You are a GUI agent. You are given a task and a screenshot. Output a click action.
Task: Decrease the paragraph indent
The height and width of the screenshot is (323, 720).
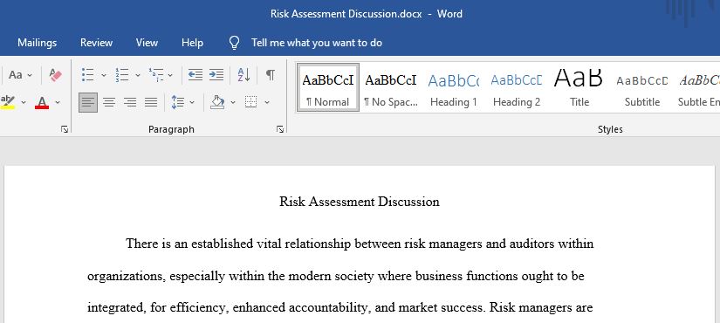pos(195,74)
